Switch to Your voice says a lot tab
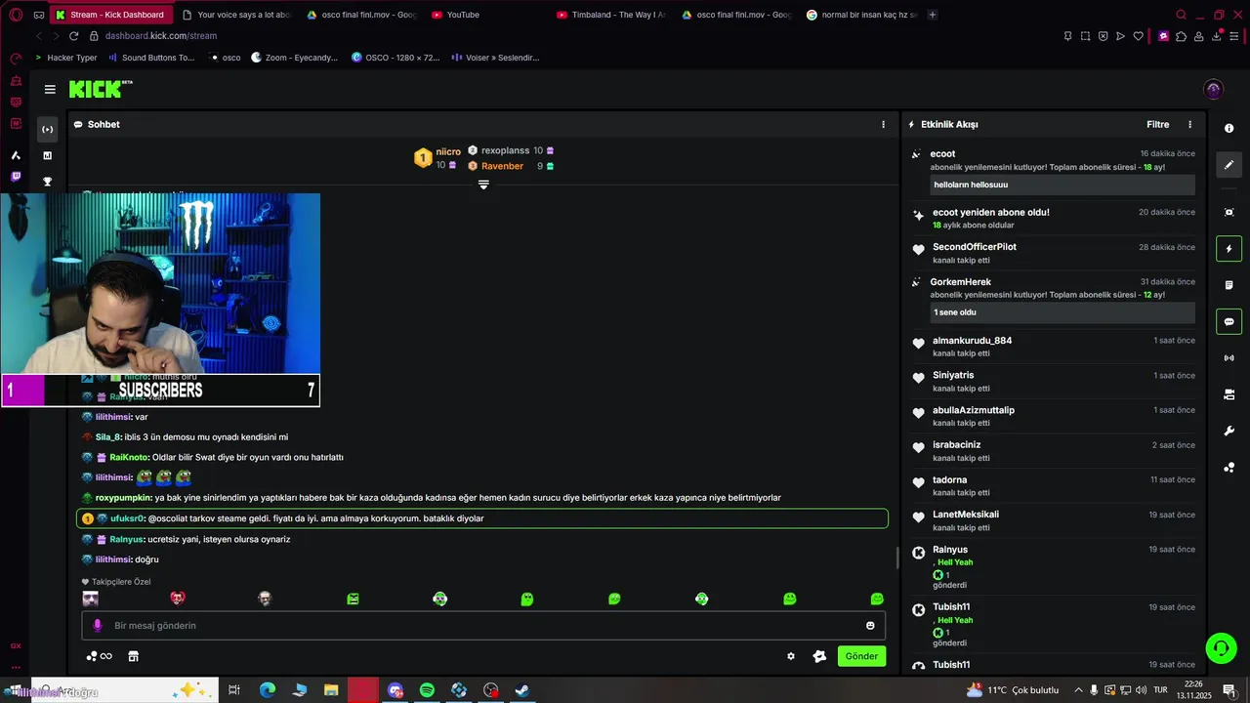 (x=236, y=15)
